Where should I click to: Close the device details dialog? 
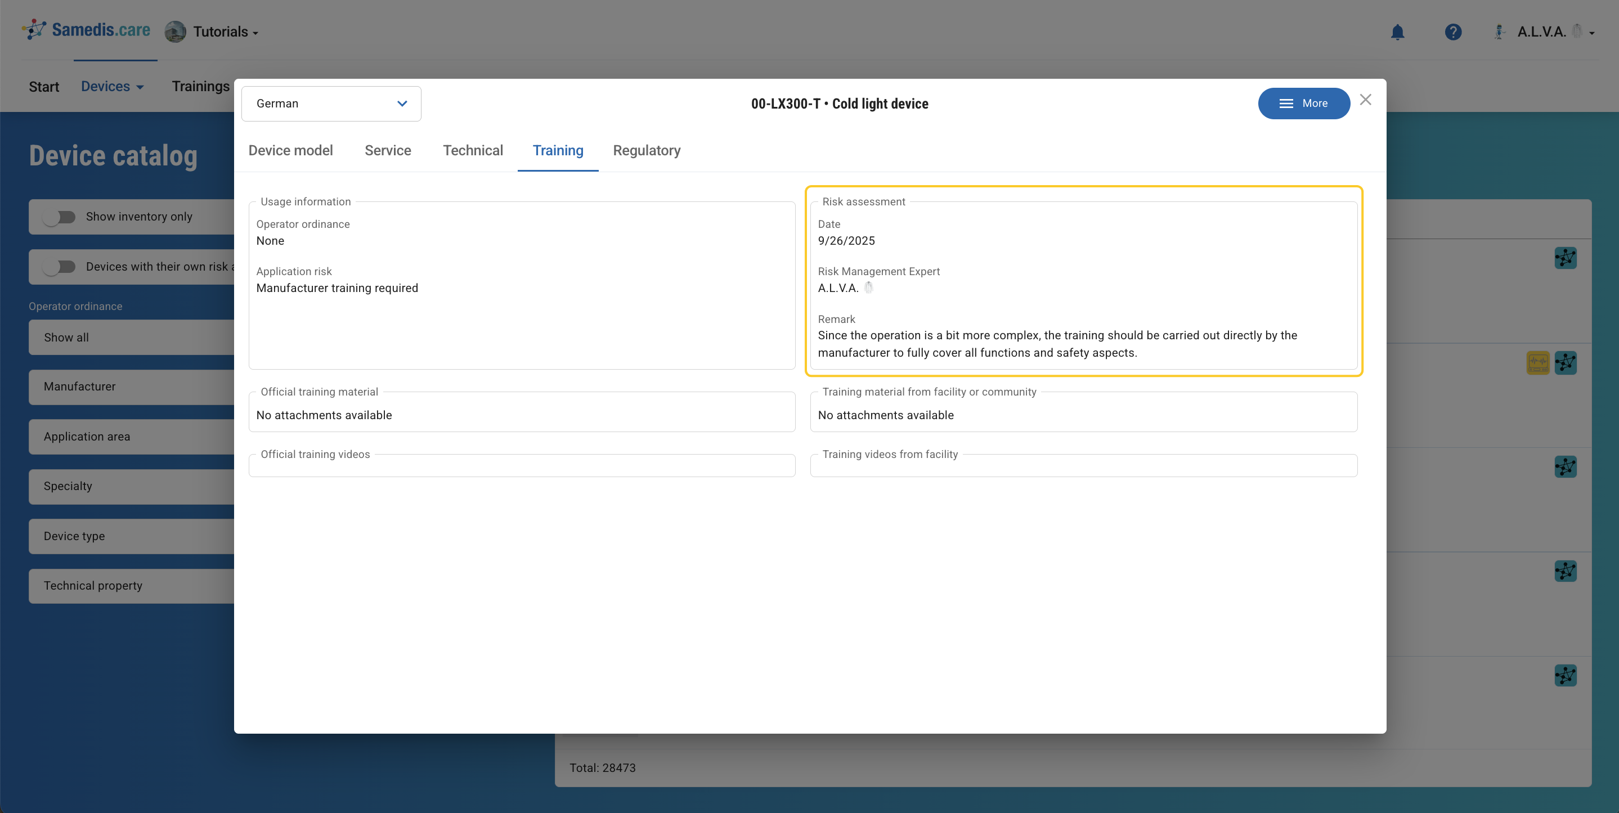1365,100
